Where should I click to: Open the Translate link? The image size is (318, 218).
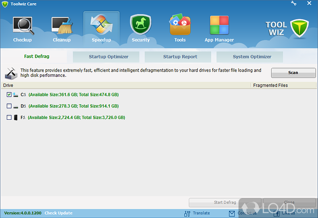[201, 213]
